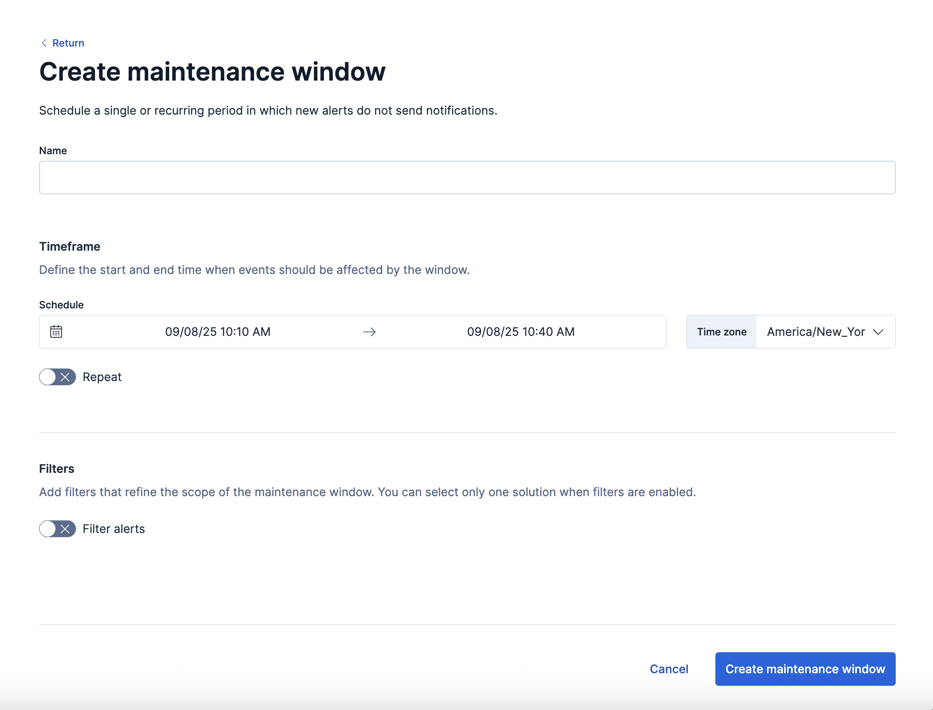Viewport: 933px width, 710px height.
Task: Click the X mark inside the Repeat toggle
Action: [65, 377]
